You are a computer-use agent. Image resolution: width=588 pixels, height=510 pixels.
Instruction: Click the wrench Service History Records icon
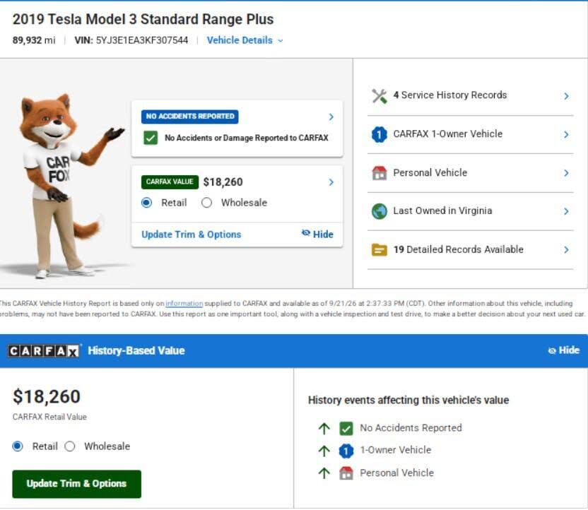pyautogui.click(x=379, y=96)
